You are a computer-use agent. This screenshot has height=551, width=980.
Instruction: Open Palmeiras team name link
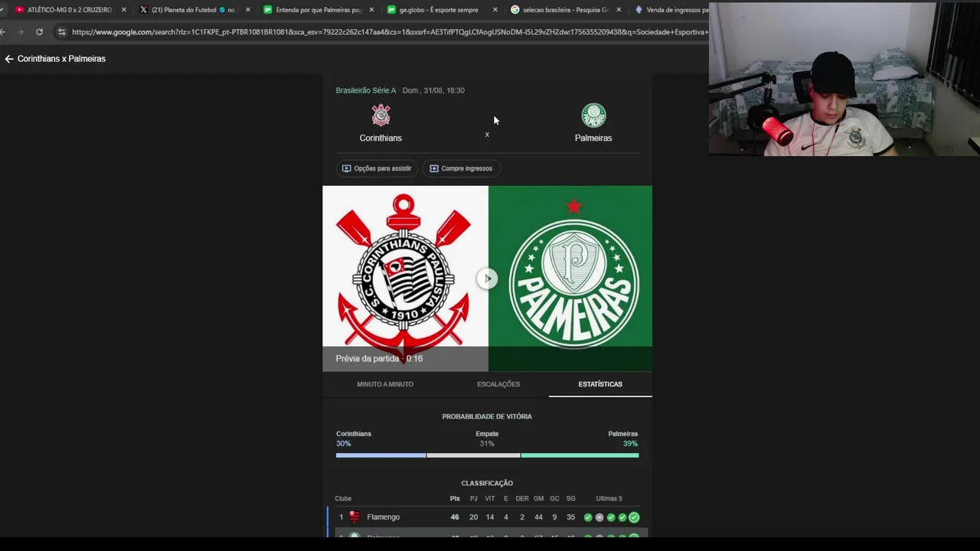[593, 138]
